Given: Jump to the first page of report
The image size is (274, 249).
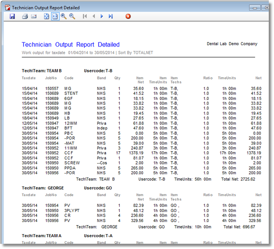Looking at the screenshot, I should pyautogui.click(x=85, y=16).
